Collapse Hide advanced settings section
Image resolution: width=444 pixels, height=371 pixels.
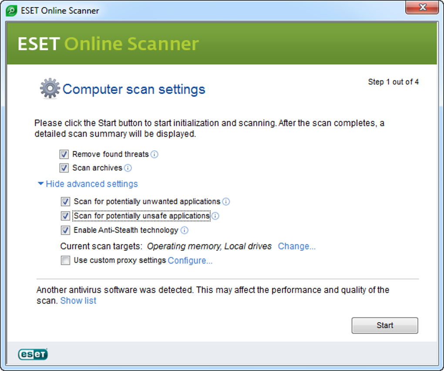point(88,184)
